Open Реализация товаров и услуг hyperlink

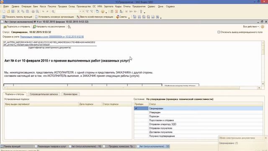(52, 36)
